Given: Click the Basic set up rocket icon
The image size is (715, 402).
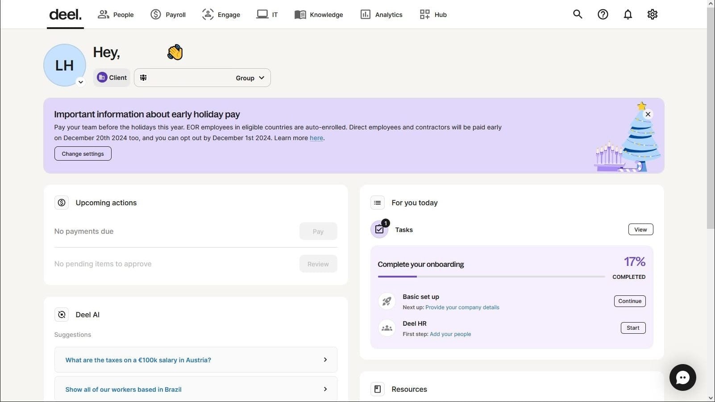Looking at the screenshot, I should 387,301.
